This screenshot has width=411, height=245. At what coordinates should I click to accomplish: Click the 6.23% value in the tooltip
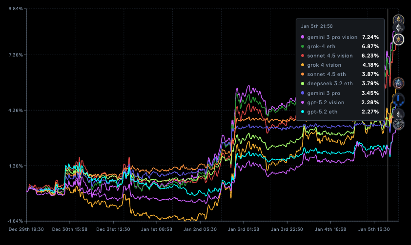[x=370, y=56]
